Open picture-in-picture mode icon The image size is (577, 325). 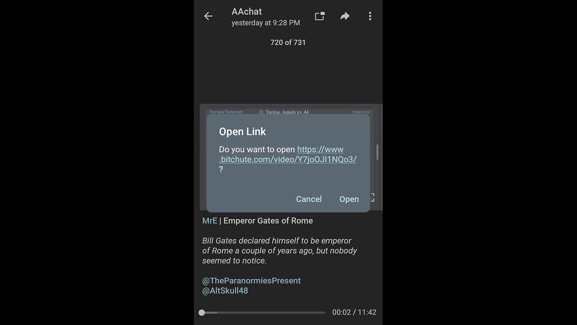click(320, 16)
